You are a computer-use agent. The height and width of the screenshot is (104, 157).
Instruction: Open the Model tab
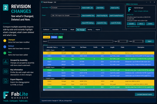[x=72, y=30]
